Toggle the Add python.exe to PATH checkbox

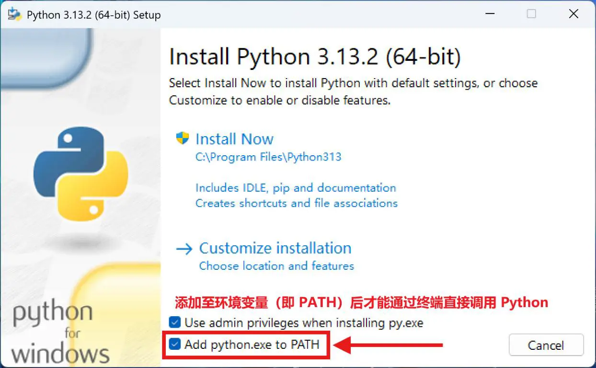coord(175,344)
